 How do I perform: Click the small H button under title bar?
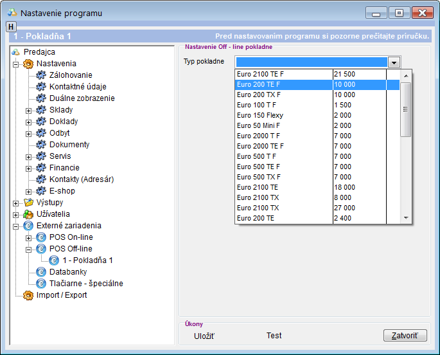[11, 26]
